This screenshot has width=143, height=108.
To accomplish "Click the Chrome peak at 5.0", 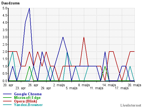I will [x=29, y=8].
